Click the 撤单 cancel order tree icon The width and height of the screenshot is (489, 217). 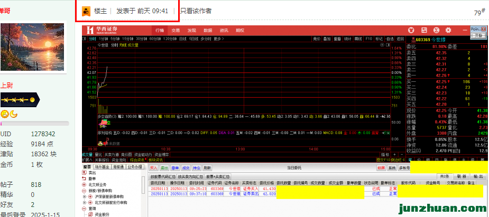click(x=84, y=178)
